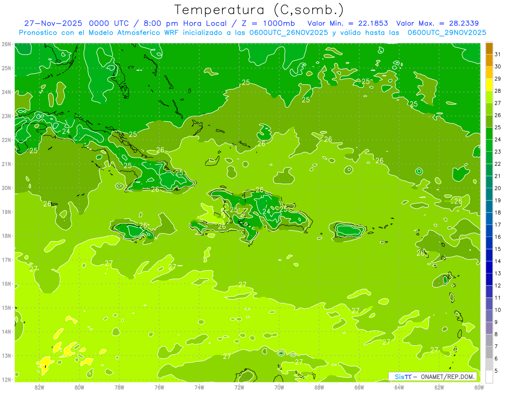
Task: Click the "17N" latitude axis label
Action: tap(6, 259)
